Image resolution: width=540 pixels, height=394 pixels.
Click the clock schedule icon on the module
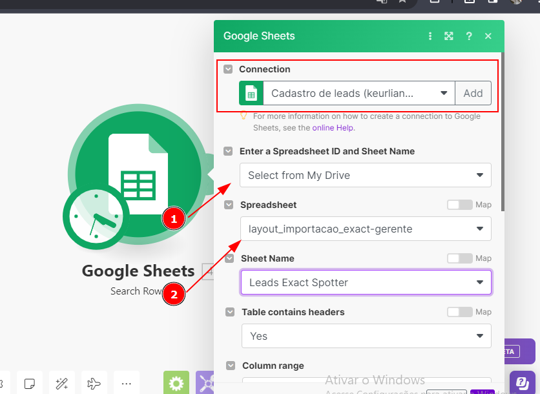(x=96, y=216)
